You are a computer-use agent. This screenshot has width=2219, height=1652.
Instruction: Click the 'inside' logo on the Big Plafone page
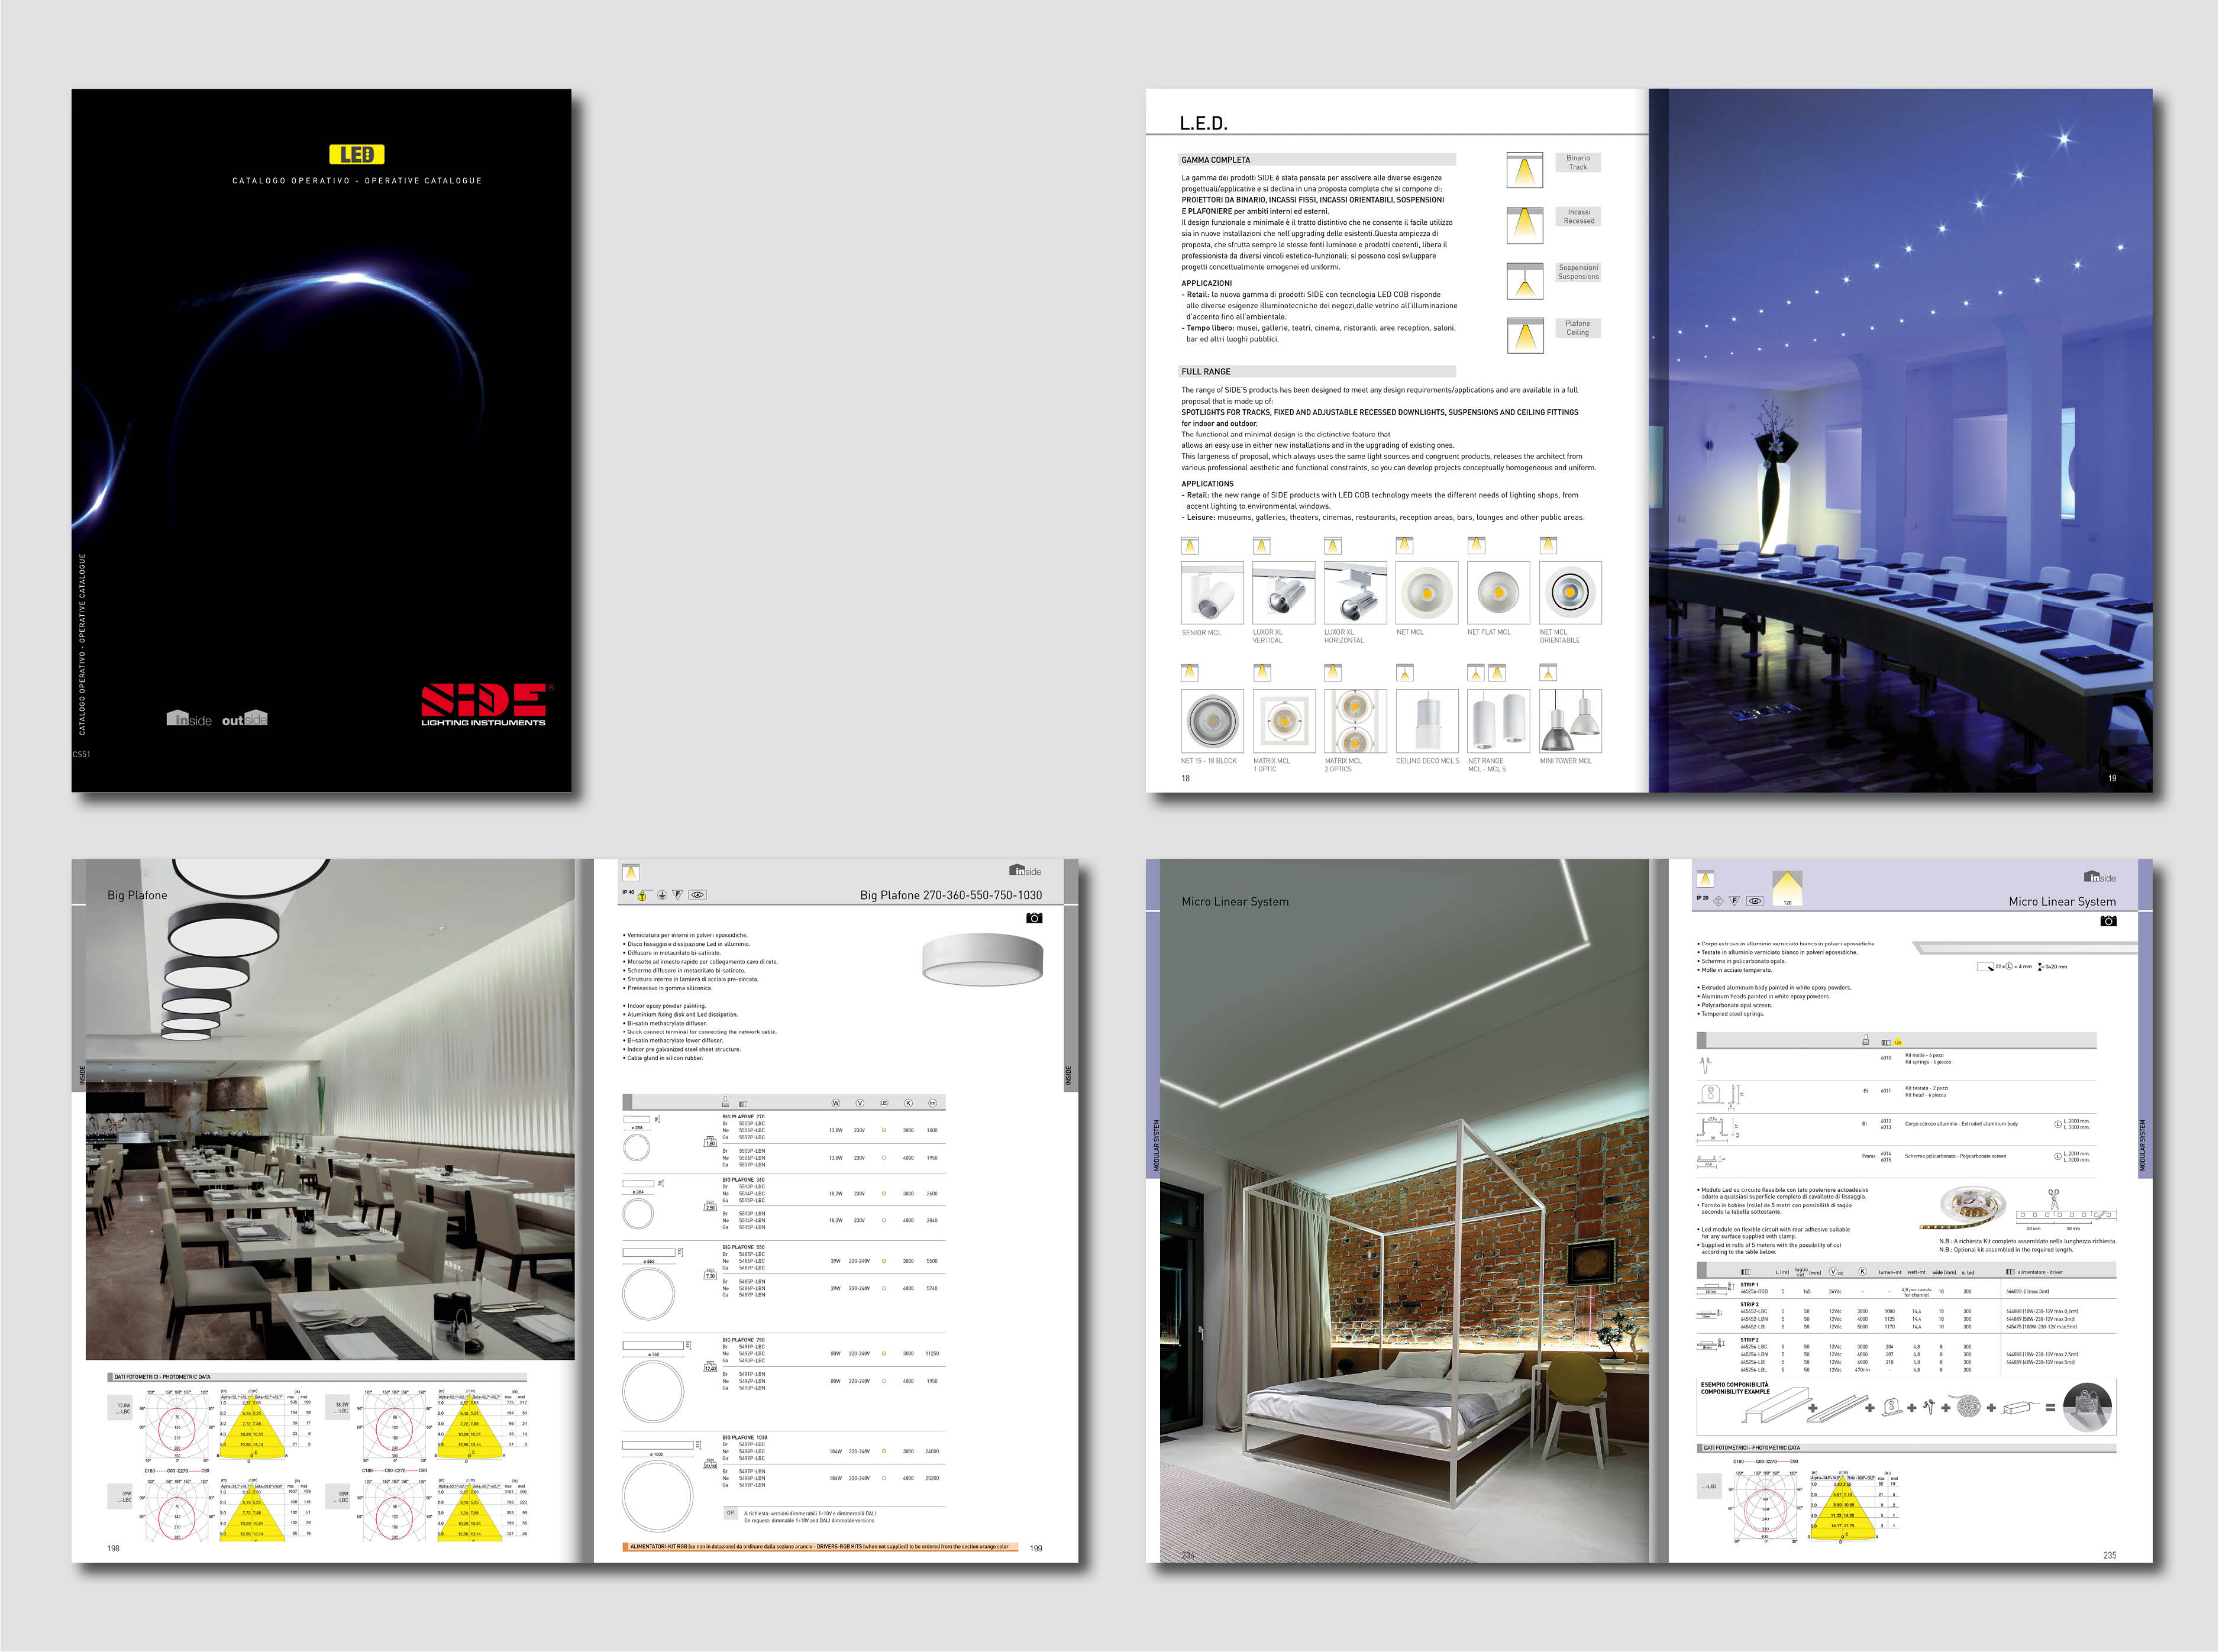1025,871
